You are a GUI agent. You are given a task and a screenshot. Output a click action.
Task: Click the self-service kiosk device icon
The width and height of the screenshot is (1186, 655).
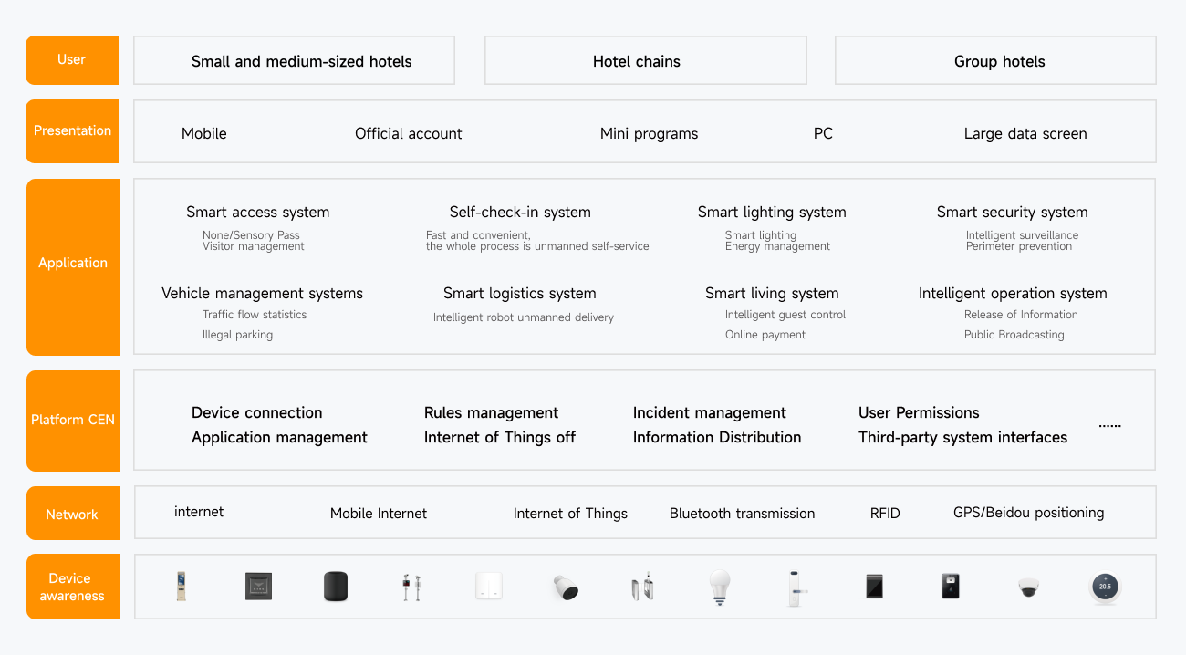[182, 586]
